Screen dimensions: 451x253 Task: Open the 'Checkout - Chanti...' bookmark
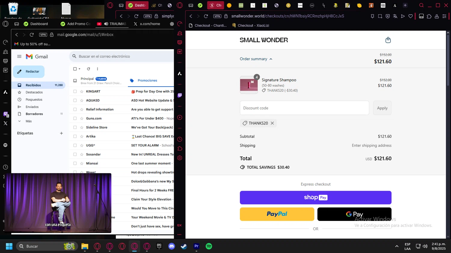[208, 25]
